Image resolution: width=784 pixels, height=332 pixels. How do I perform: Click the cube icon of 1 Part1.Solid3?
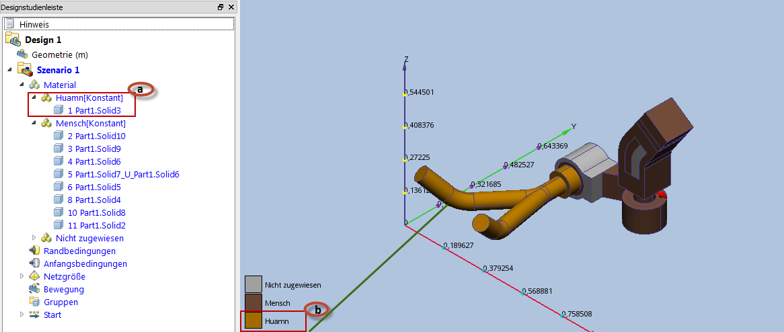(58, 110)
